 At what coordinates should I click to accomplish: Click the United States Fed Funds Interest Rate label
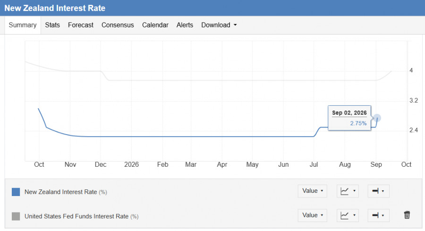pyautogui.click(x=76, y=216)
